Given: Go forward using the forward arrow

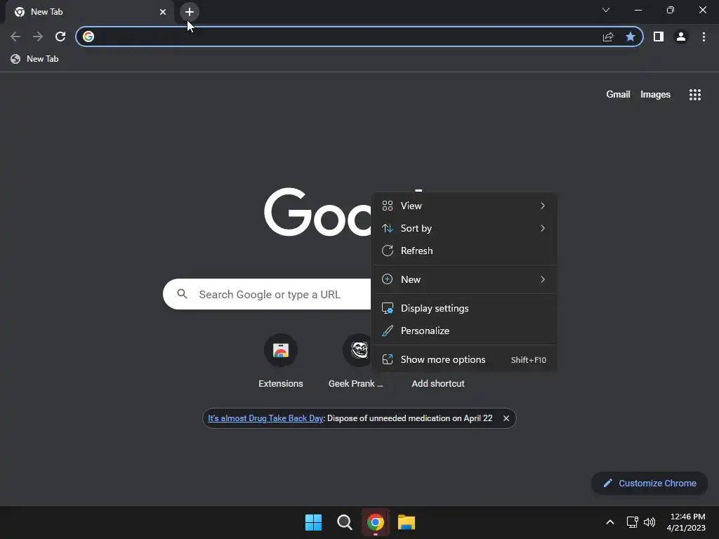Looking at the screenshot, I should (x=38, y=36).
